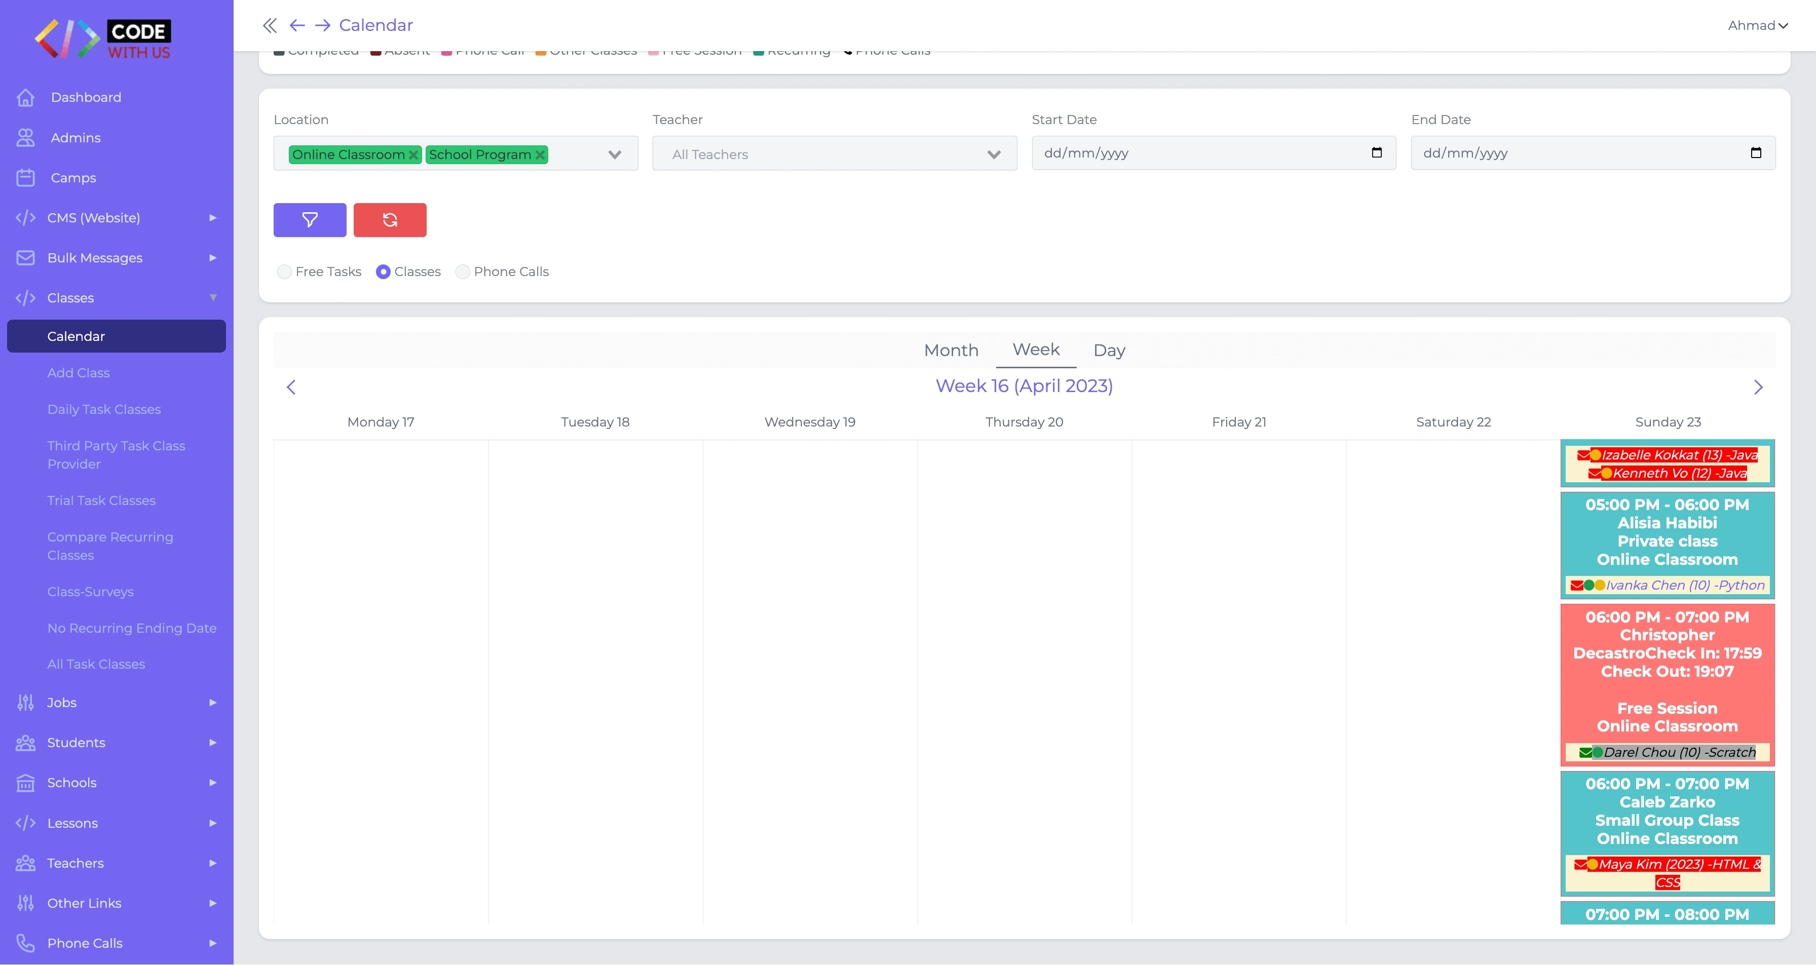Screen dimensions: 1816x965
Task: Click envelope icon beside Izabelle Kokkat
Action: [x=1583, y=455]
